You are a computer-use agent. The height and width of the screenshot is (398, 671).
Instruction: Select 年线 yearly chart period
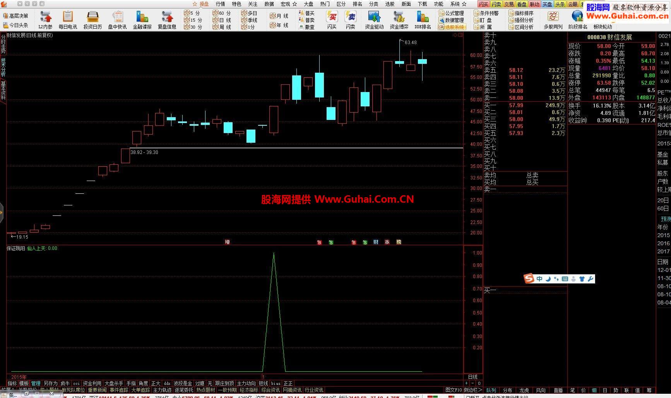coord(279,25)
